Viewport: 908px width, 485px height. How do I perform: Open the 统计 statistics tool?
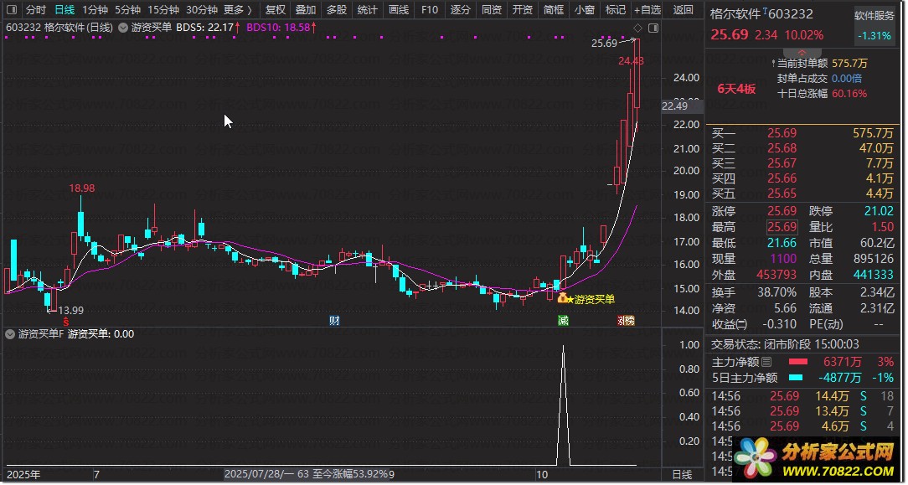pyautogui.click(x=367, y=10)
